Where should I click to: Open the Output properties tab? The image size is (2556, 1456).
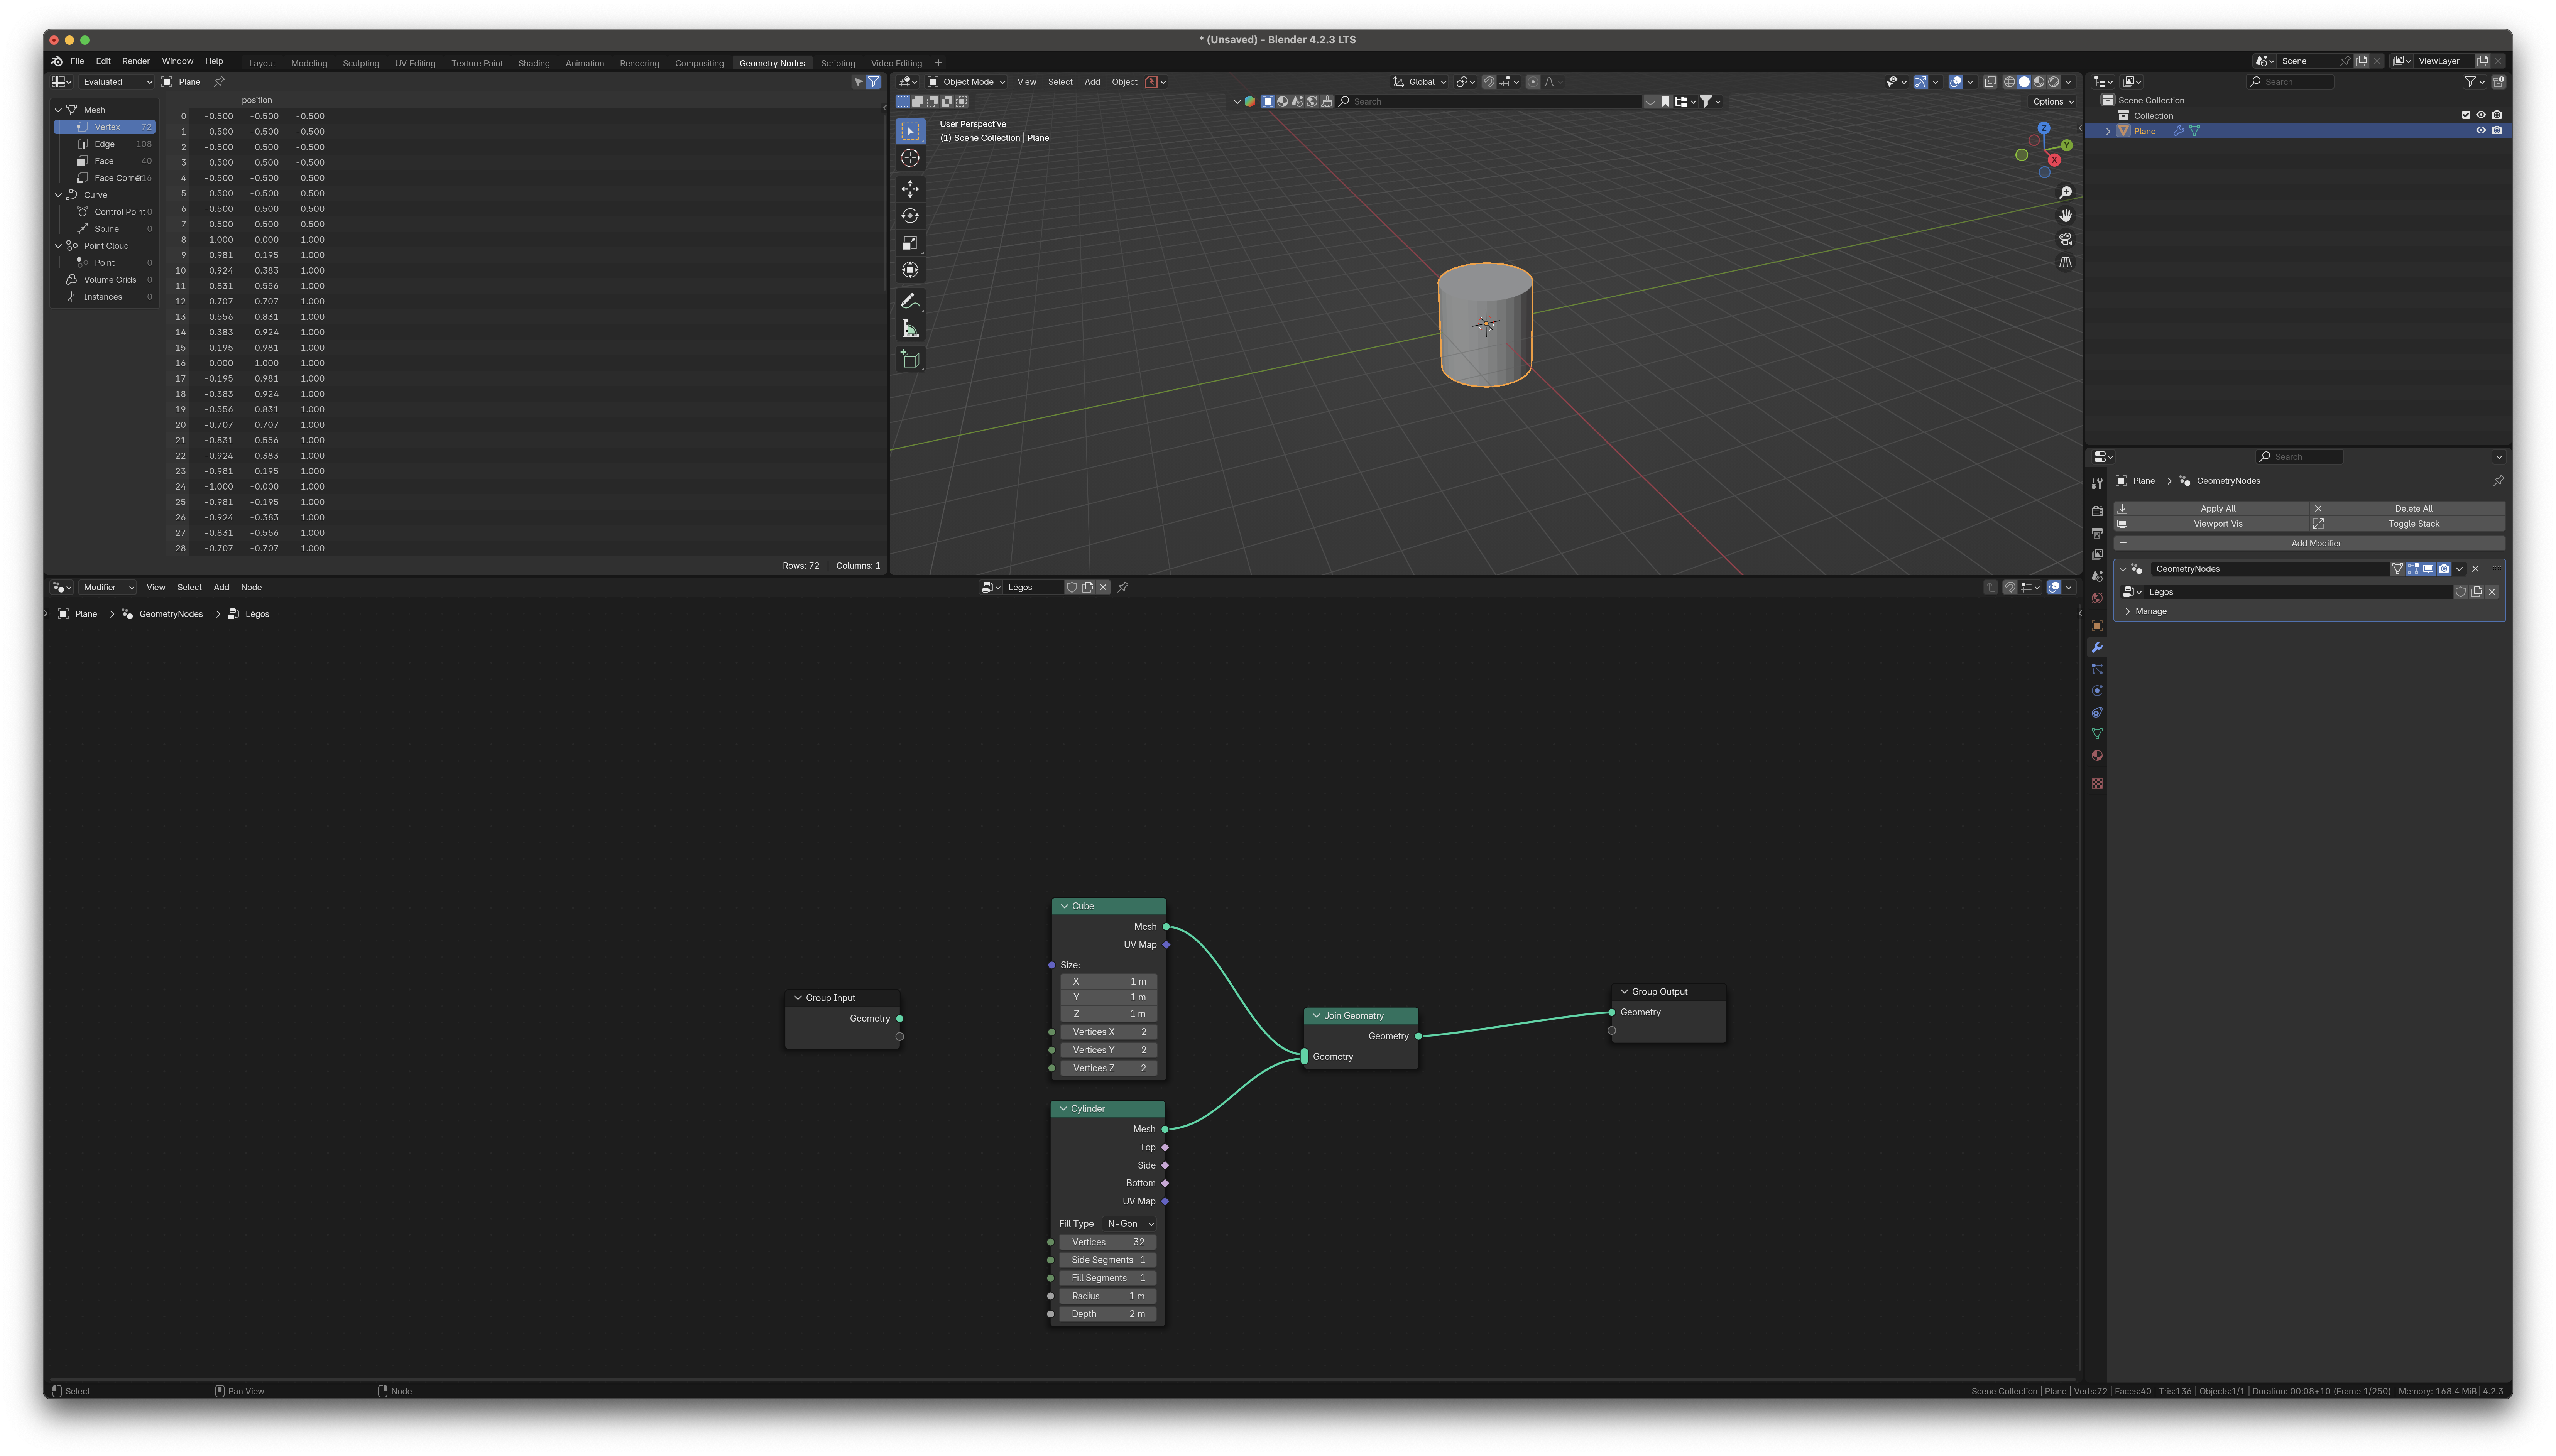click(x=2097, y=533)
